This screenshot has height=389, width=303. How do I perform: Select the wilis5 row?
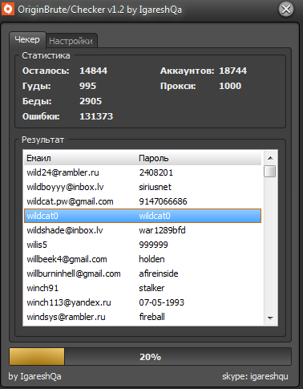click(x=143, y=245)
